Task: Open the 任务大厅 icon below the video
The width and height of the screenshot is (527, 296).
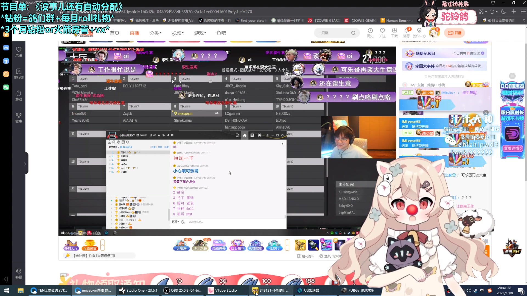Action: (x=71, y=245)
